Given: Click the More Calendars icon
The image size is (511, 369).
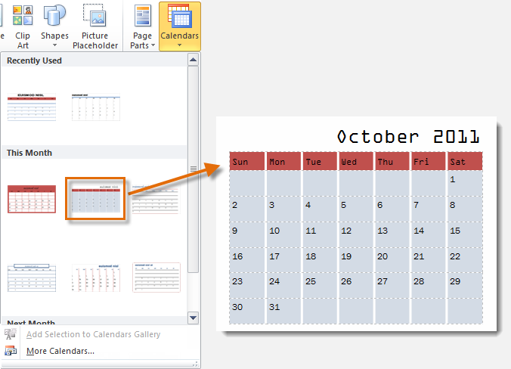Looking at the screenshot, I should (11, 351).
